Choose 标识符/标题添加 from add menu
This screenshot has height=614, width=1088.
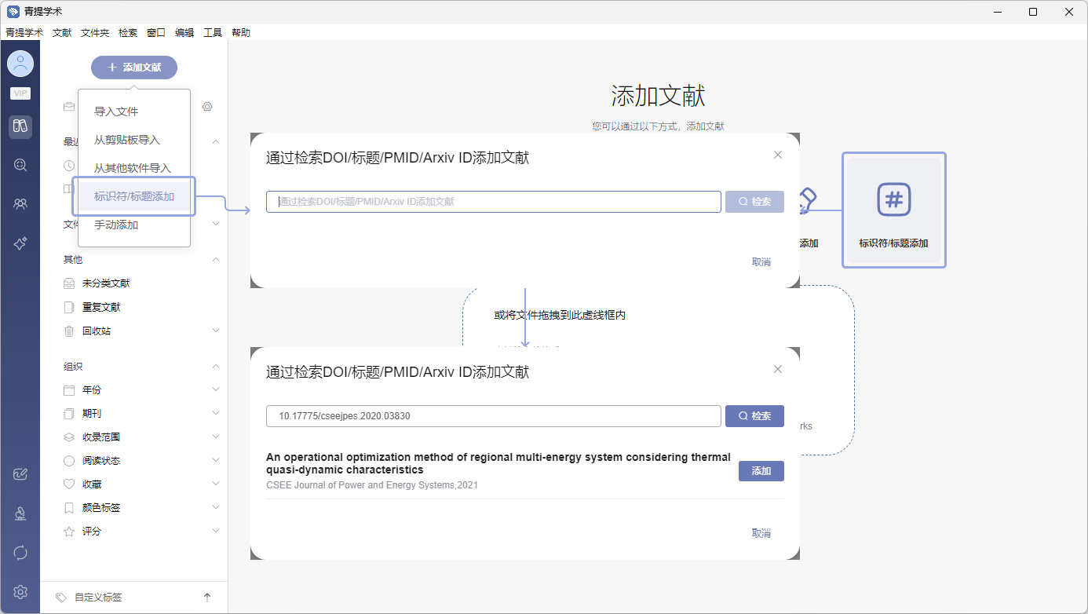[134, 196]
